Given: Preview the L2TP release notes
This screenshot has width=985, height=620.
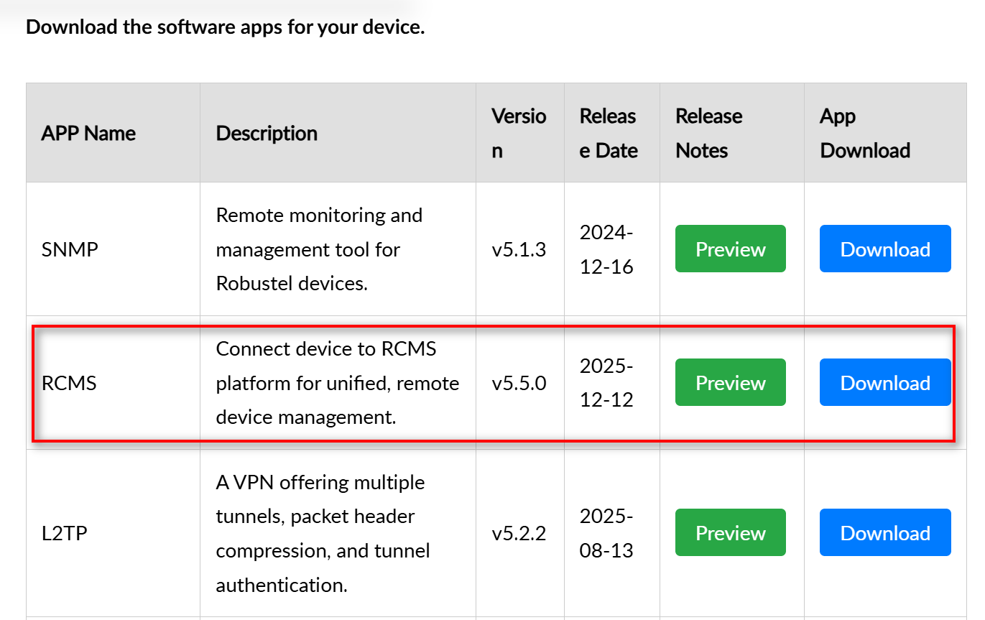Looking at the screenshot, I should (x=730, y=533).
